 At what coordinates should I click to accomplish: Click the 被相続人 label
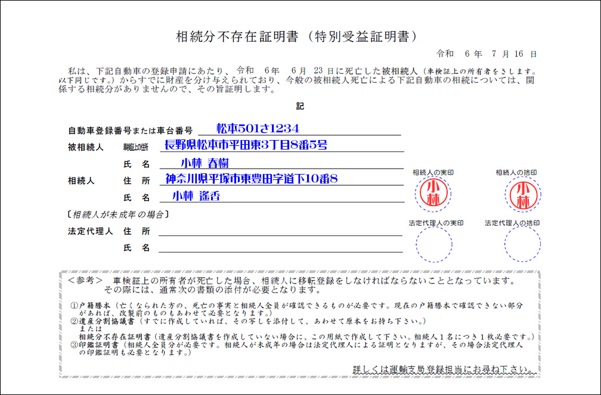(x=86, y=147)
